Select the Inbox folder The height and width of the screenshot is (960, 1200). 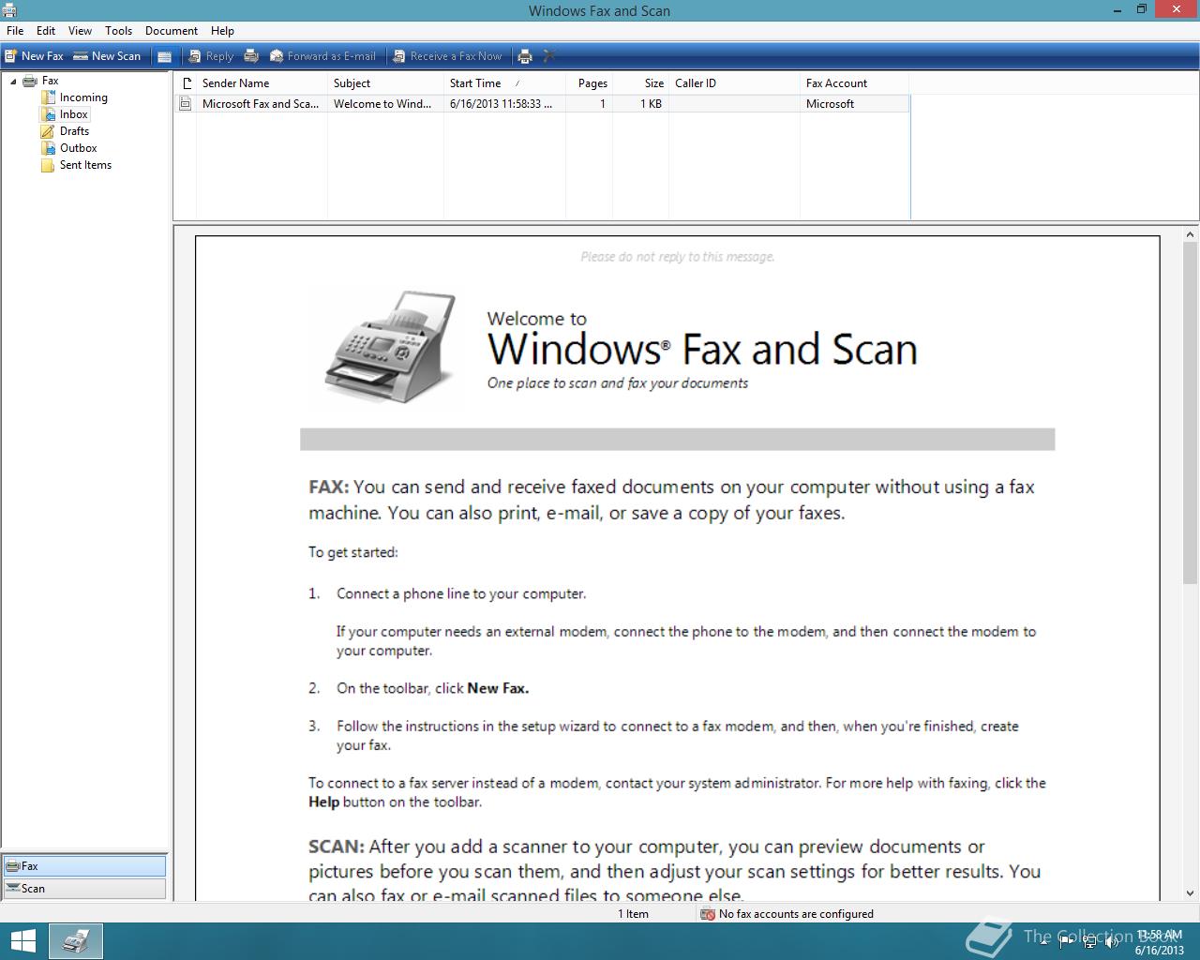[74, 114]
